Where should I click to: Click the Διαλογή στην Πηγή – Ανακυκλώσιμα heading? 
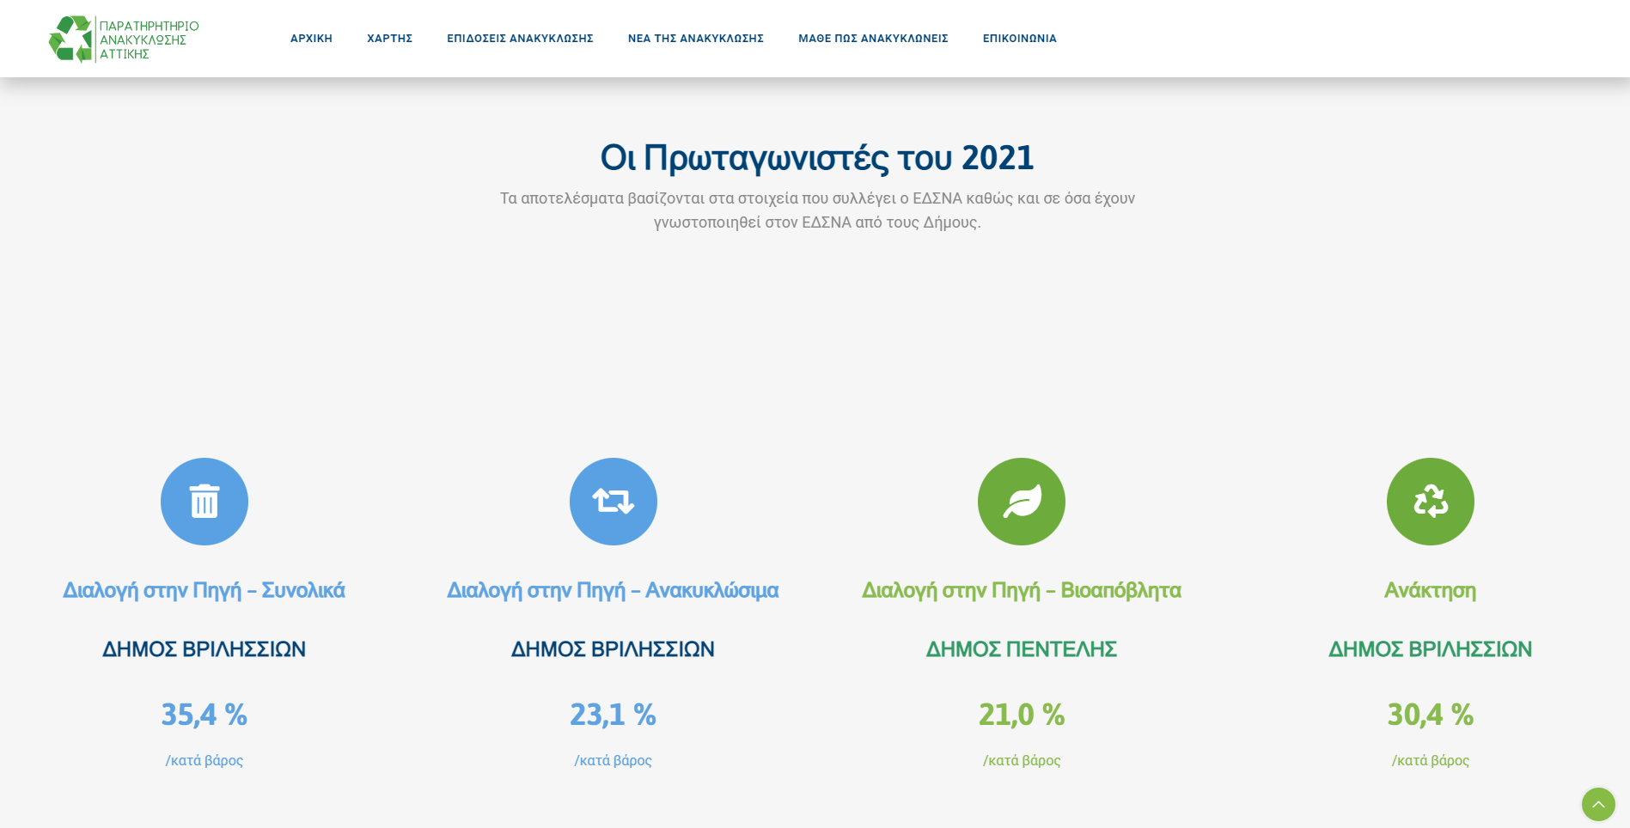tap(613, 590)
